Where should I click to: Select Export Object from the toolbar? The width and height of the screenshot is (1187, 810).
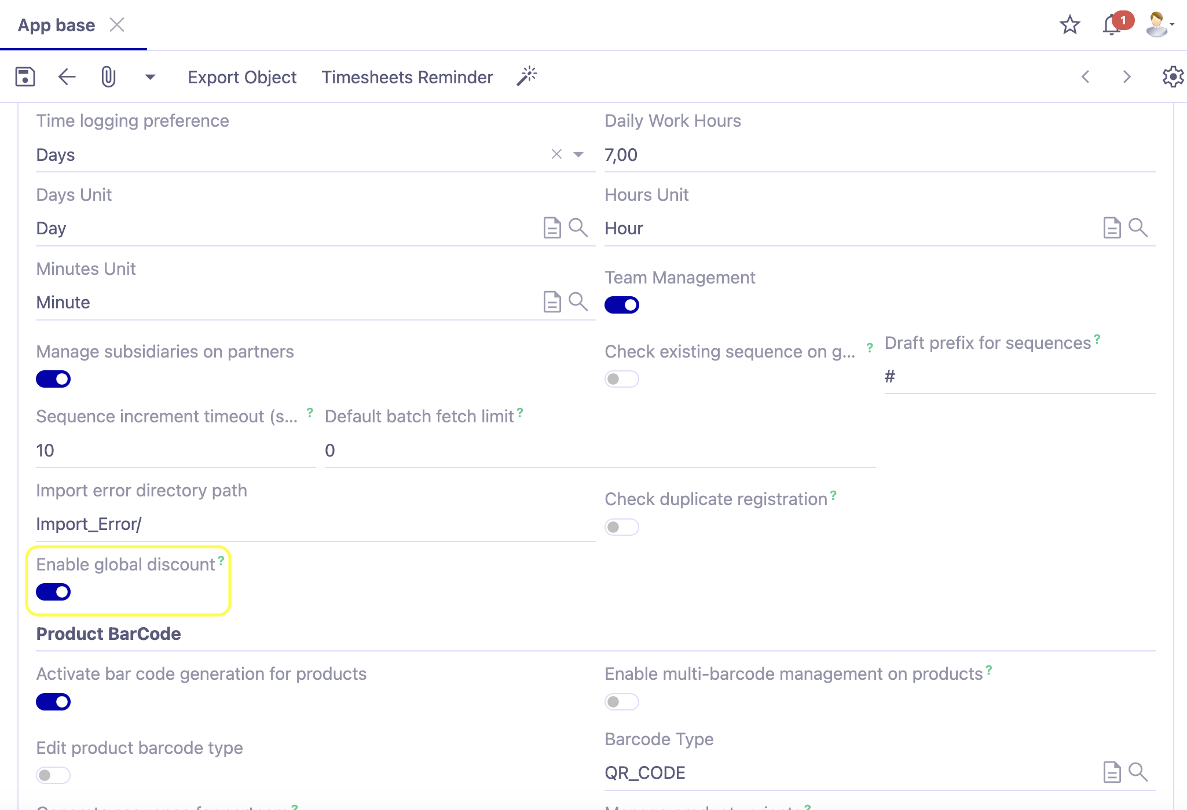[242, 76]
